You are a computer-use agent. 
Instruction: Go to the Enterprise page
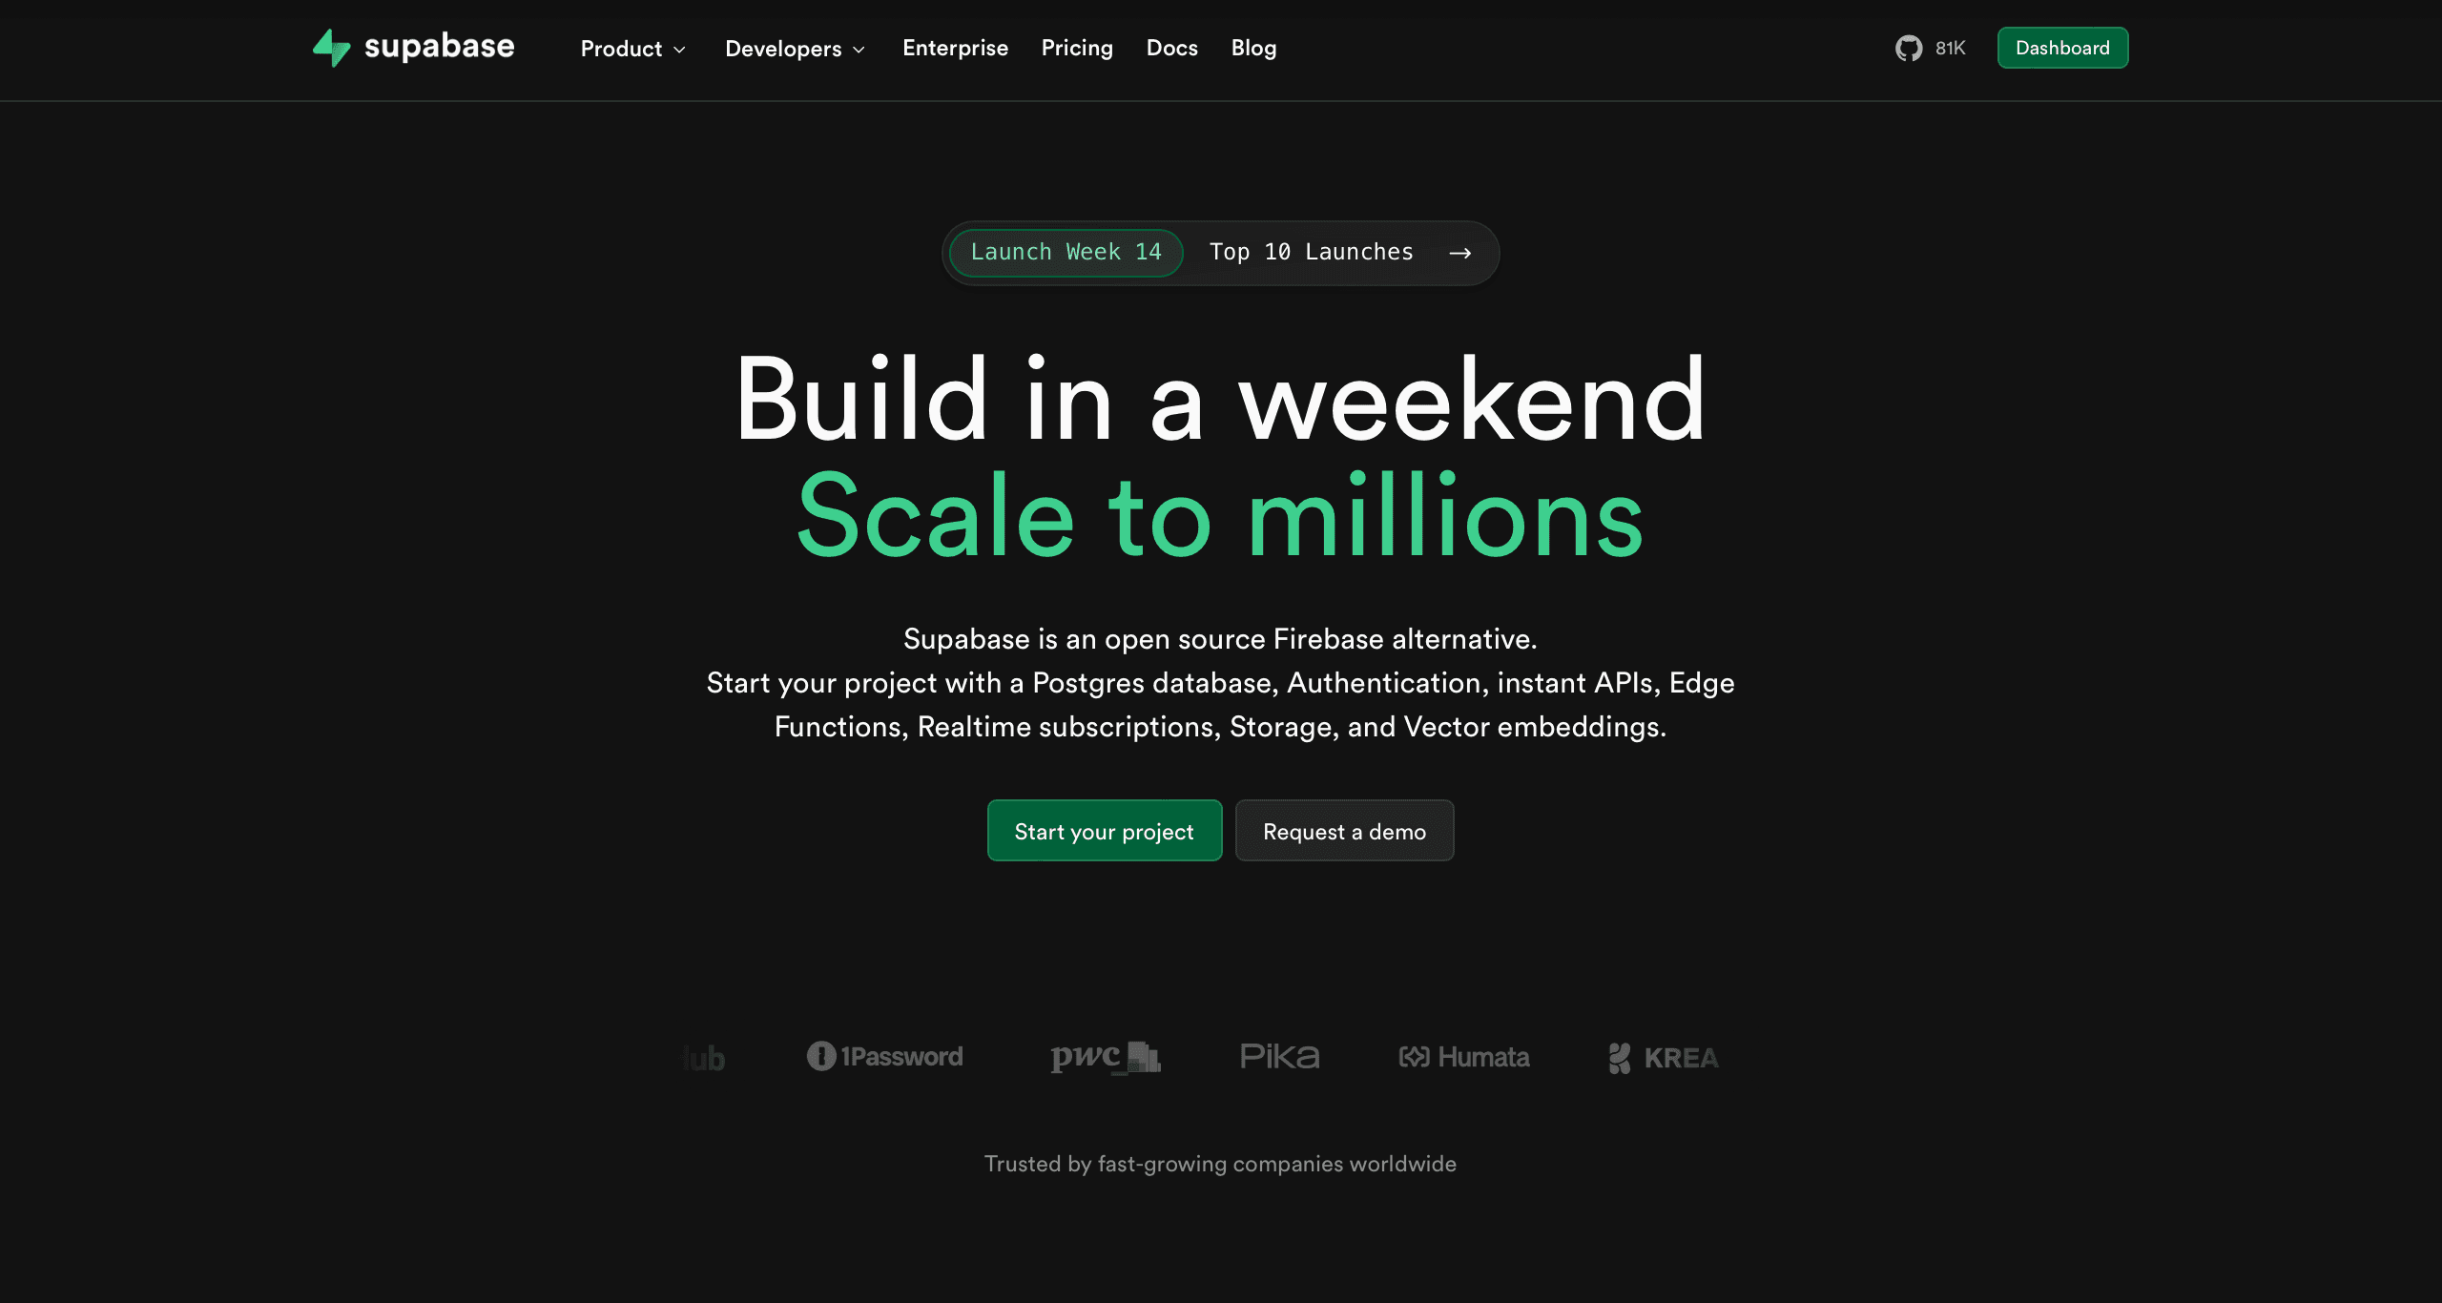click(x=955, y=48)
